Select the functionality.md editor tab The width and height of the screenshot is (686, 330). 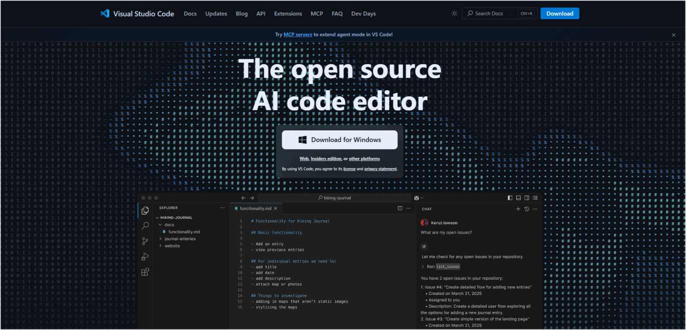pos(255,208)
